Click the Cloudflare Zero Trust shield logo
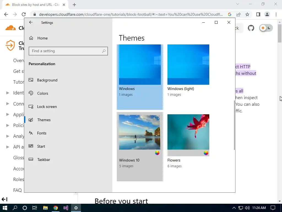This screenshot has height=212, width=282. click(10, 45)
